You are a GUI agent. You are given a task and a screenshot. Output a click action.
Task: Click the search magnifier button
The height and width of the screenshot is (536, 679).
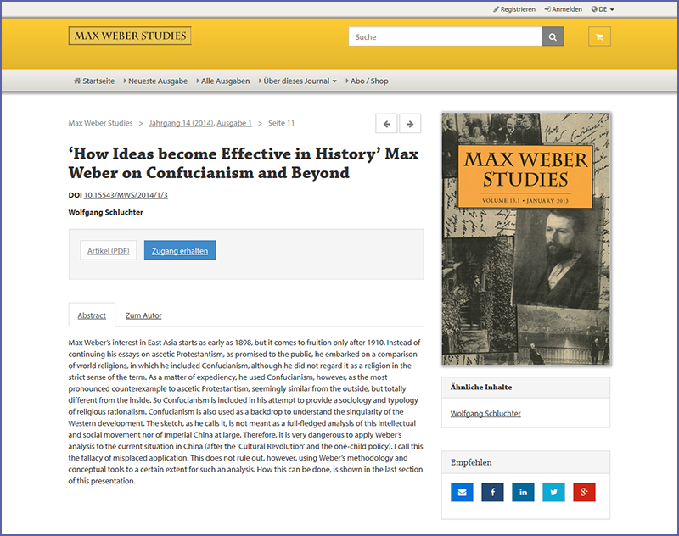pos(553,37)
